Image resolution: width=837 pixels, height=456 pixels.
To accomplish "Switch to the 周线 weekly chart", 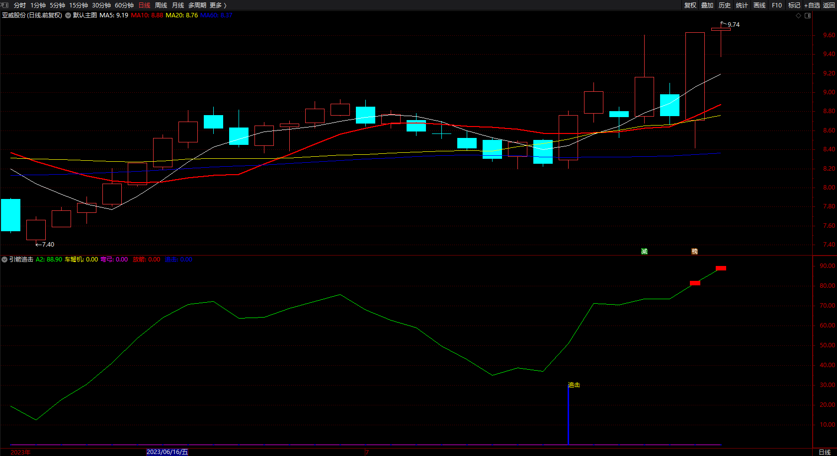I will click(161, 5).
